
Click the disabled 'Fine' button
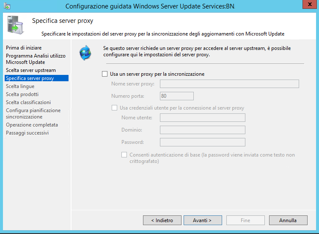[245, 220]
